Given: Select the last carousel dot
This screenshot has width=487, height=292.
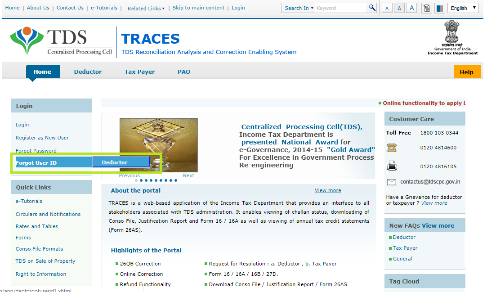Looking at the screenshot, I should click(x=176, y=180).
